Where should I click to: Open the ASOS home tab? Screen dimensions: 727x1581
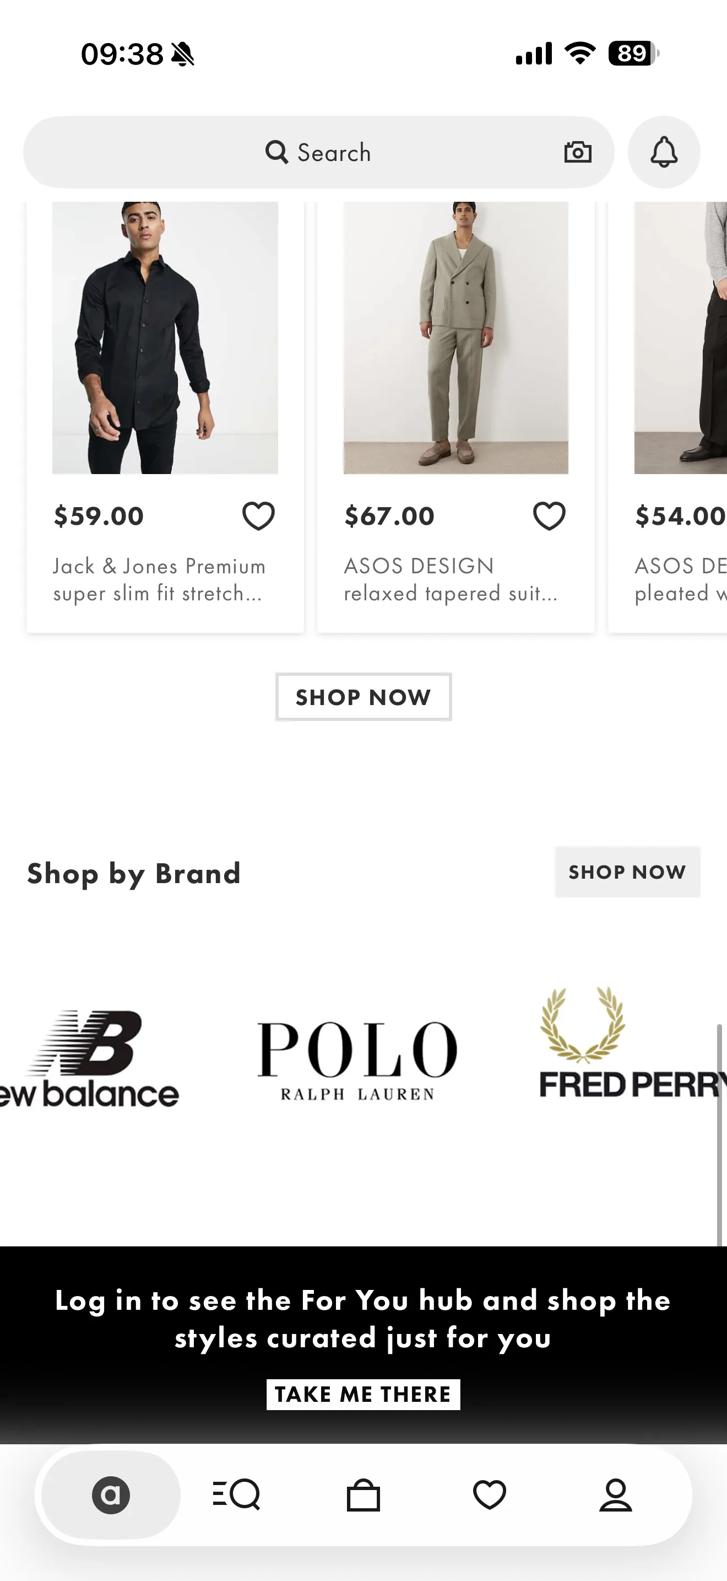111,1494
